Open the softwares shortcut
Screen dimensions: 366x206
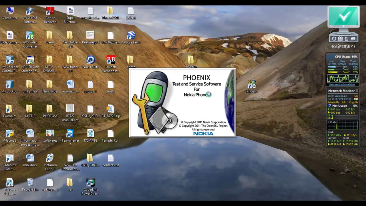[x=50, y=136]
